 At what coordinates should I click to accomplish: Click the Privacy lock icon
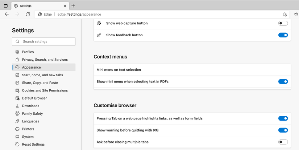click(x=17, y=60)
